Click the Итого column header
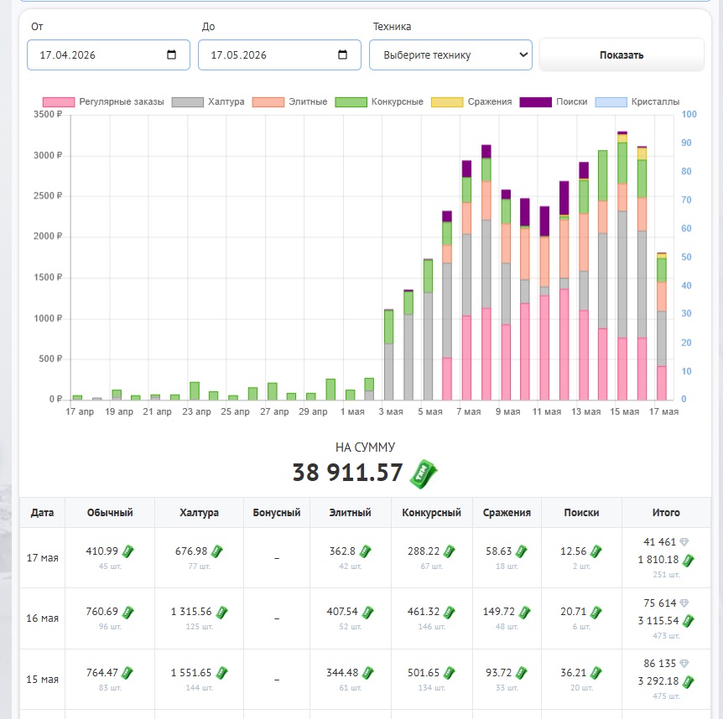Viewport: 723px width, 719px height. pyautogui.click(x=666, y=512)
